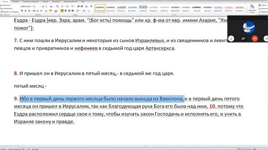
Task: Click the text effects glowing A icon
Action: (x=46, y=11)
